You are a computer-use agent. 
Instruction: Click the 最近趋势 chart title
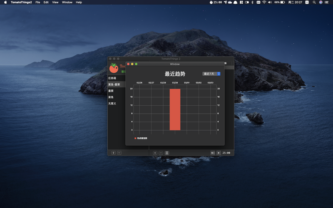(x=175, y=74)
